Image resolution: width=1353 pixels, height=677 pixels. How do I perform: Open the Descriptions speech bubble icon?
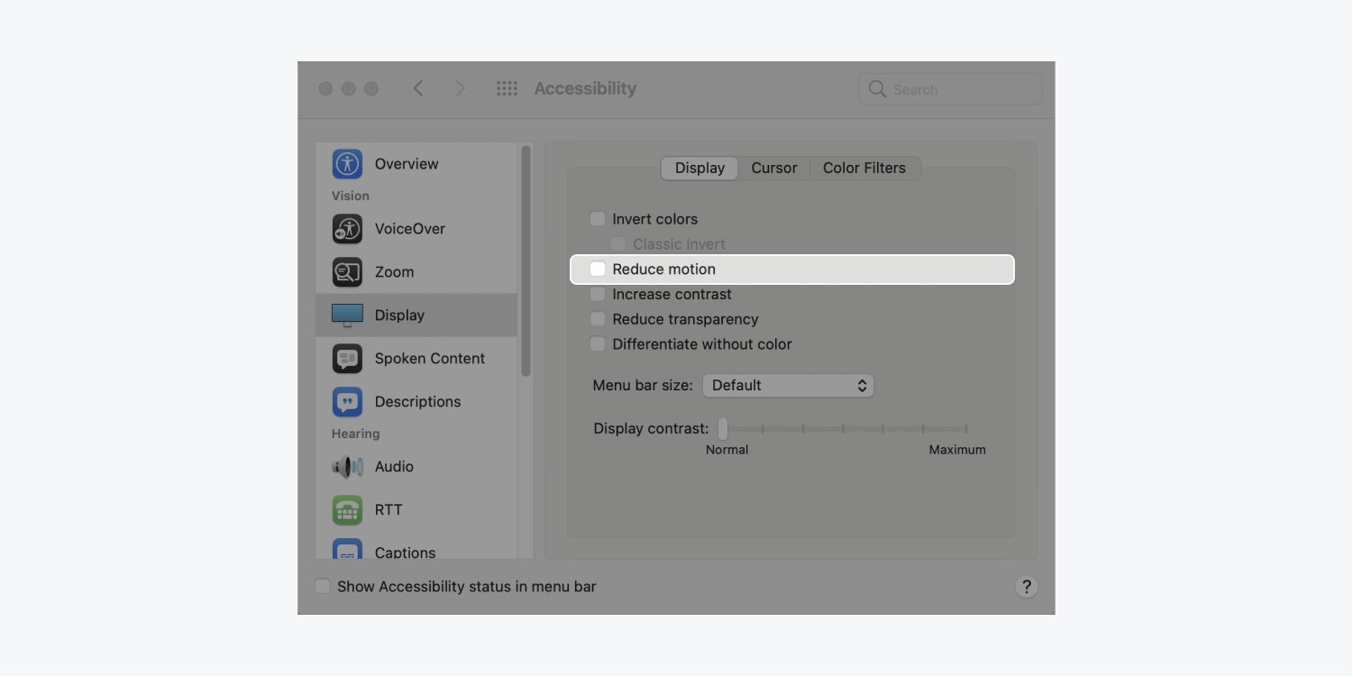[x=347, y=402]
